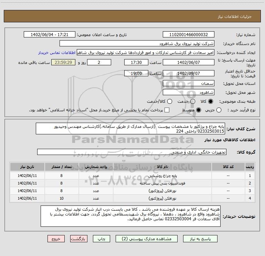The height and width of the screenshot is (256, 265).
Task: Click row 3 'نورافکن (پروژکتور)' item name
Action: tap(162, 191)
